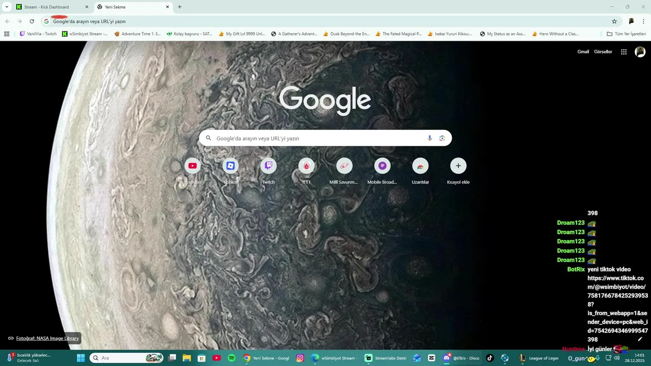Open the Gmail link
This screenshot has width=651, height=366.
click(583, 52)
